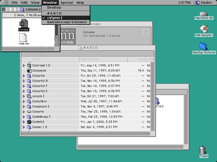Expand the Colorized 1.0 folder triangle
Screen dimensions: 217x162
click(x=24, y=65)
